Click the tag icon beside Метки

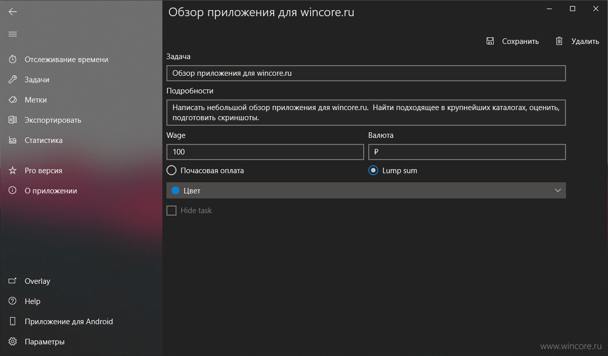pyautogui.click(x=13, y=99)
